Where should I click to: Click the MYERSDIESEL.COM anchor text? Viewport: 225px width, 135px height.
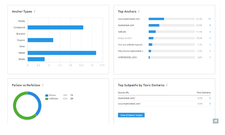click(x=127, y=57)
